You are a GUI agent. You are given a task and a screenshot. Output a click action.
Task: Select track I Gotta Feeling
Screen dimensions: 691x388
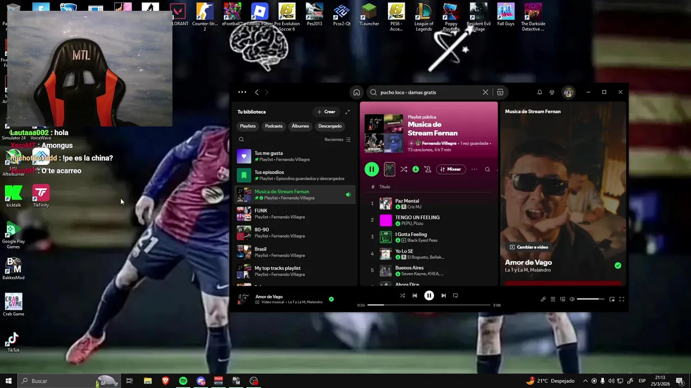(x=429, y=237)
